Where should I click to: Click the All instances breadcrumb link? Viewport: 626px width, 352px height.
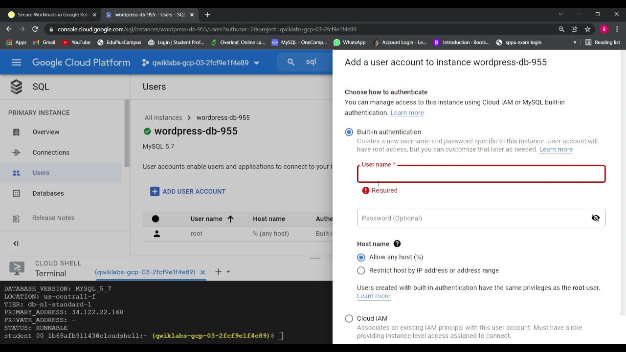pos(163,118)
